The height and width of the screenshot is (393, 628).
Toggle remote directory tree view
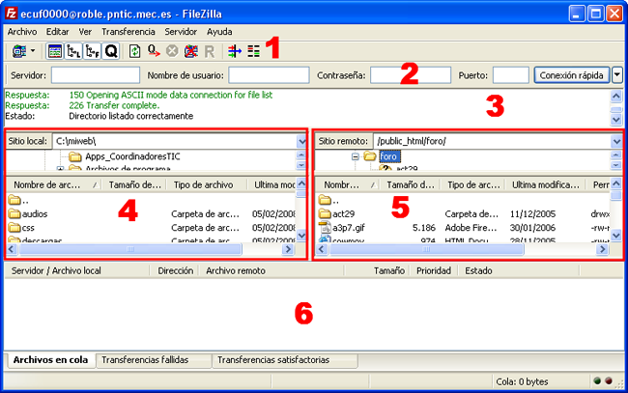[x=92, y=50]
